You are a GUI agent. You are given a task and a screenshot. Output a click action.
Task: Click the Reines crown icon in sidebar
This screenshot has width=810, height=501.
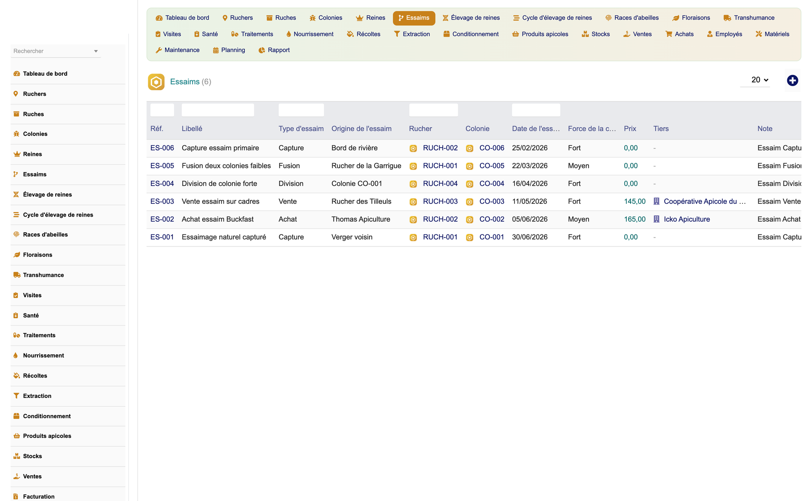pyautogui.click(x=17, y=154)
